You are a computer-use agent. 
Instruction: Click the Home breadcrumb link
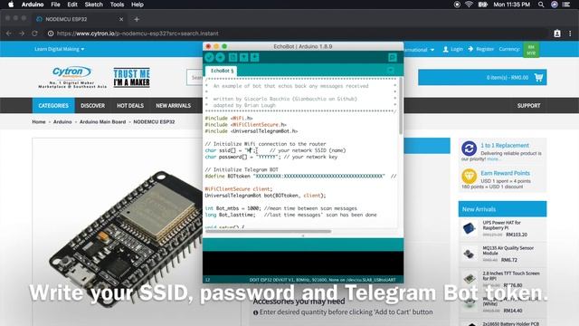tap(38, 121)
